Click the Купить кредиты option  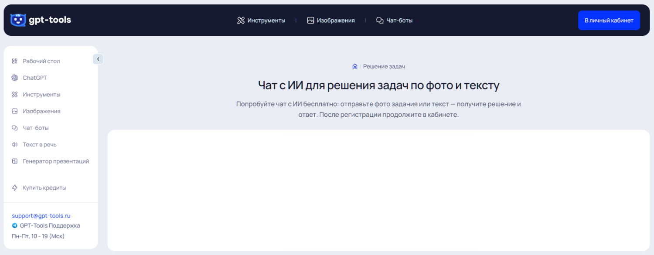tap(44, 187)
